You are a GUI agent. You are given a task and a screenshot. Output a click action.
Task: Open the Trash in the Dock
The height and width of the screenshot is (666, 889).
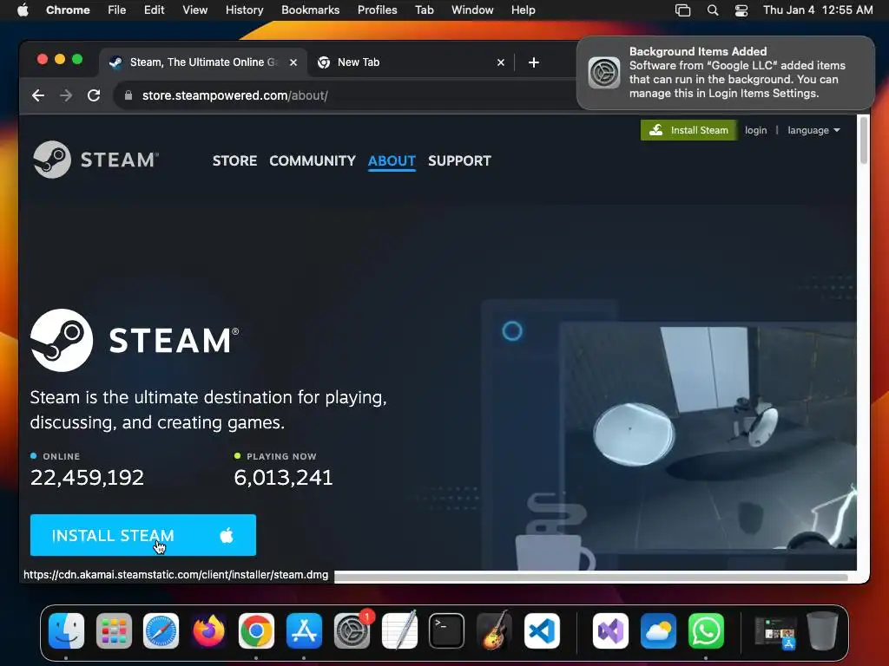click(x=822, y=631)
